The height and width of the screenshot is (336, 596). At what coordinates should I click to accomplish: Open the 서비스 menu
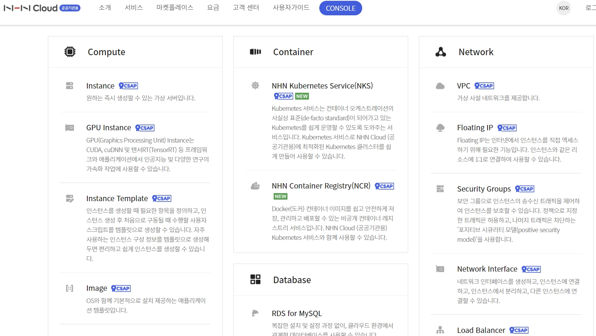click(134, 7)
